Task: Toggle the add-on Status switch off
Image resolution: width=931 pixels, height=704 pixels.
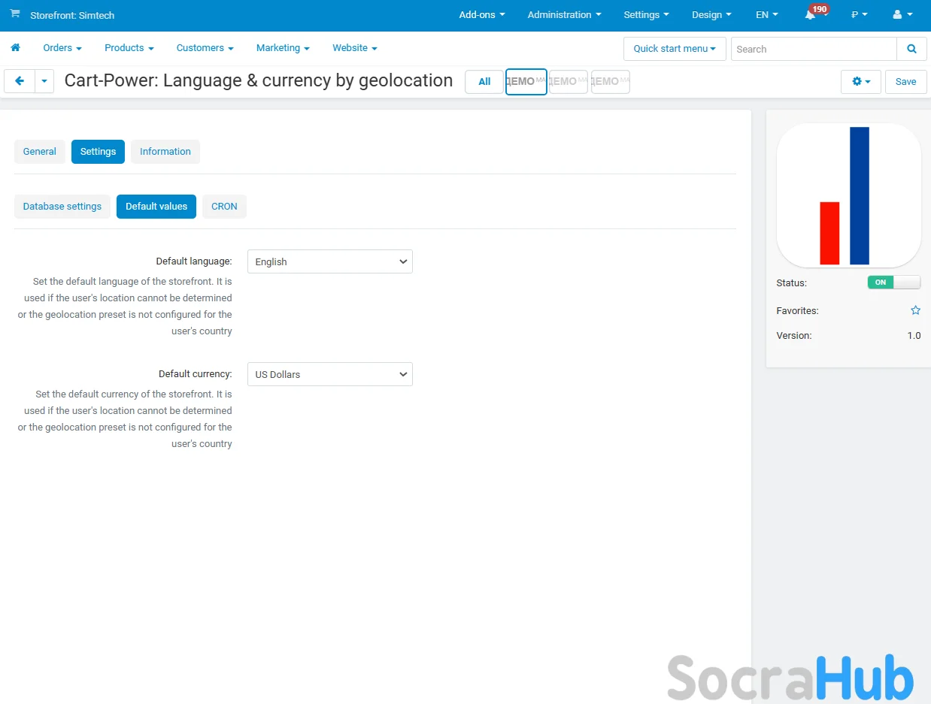Action: point(893,283)
